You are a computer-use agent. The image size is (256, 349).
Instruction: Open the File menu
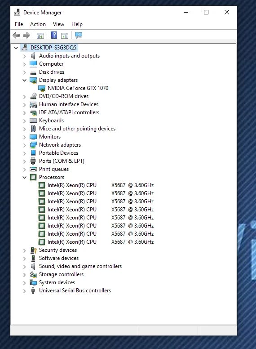click(x=19, y=24)
